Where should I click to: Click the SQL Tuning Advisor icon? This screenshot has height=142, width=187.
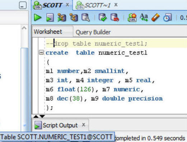(85, 18)
